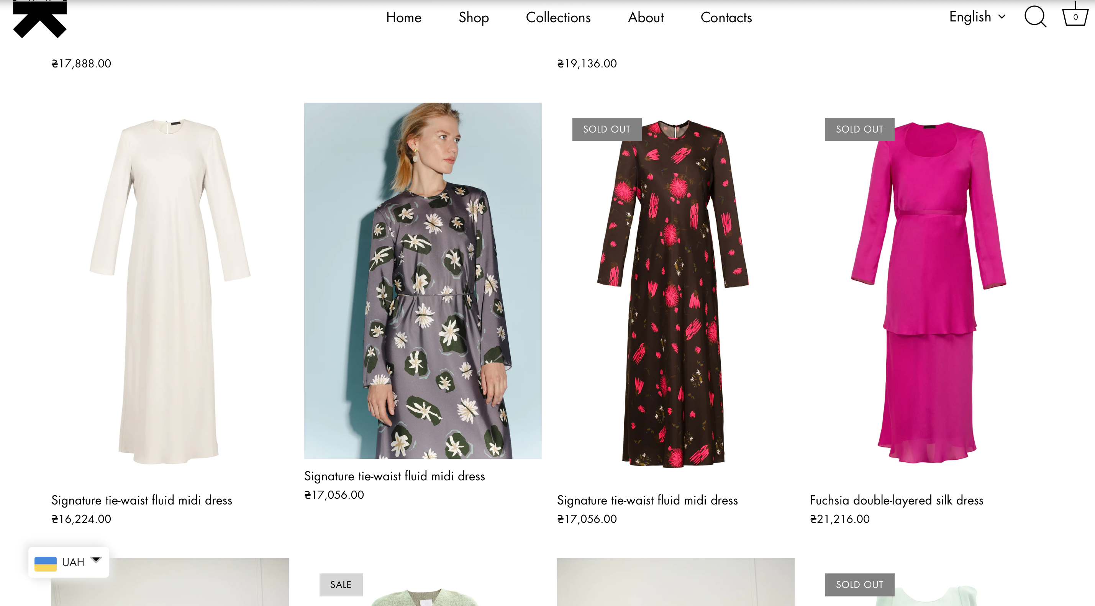1095x606 pixels.
Task: Click the dress title above ₴17,056.00 under model photo
Action: (x=395, y=476)
